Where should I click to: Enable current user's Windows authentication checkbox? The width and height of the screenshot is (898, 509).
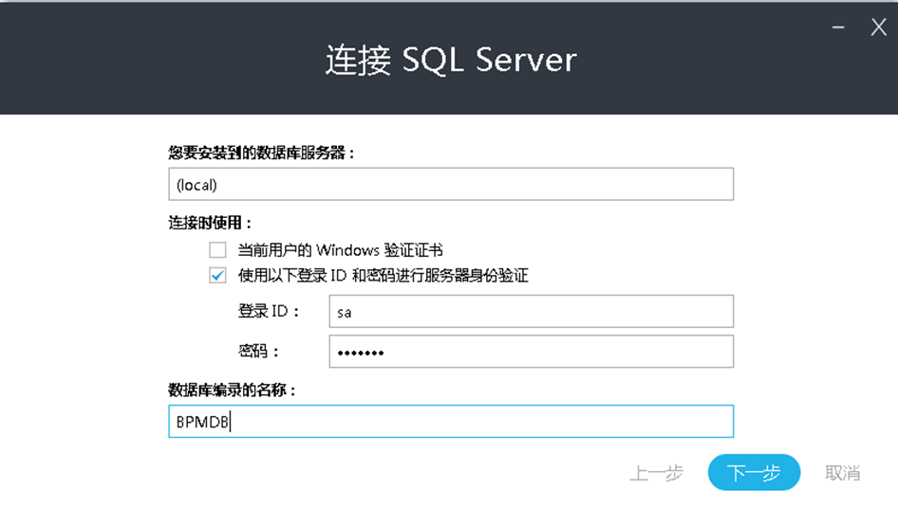tap(217, 250)
